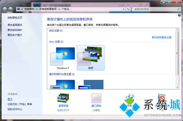Click the Back navigation arrow
The height and width of the screenshot is (121, 183).
[x=5, y=9]
